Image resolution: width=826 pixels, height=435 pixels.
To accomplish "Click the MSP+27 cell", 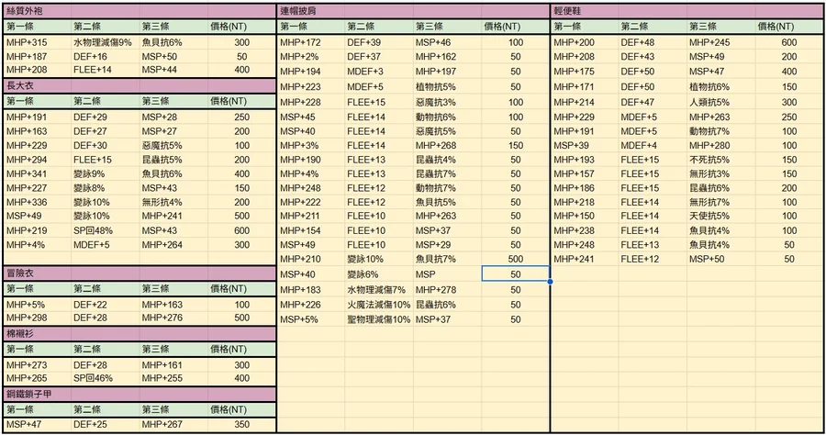I will coord(173,131).
